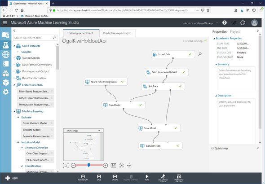Select the Evaluate Model module on canvas
The height and width of the screenshot is (184, 265).
tap(160, 146)
